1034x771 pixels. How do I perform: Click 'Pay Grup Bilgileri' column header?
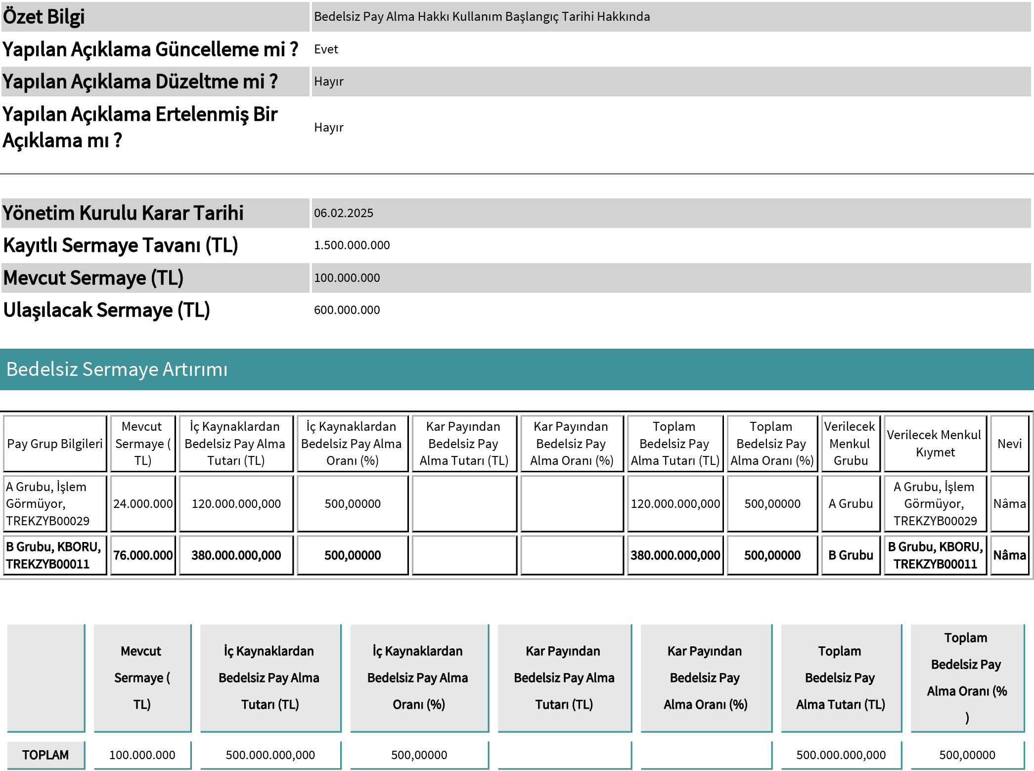[x=55, y=444]
